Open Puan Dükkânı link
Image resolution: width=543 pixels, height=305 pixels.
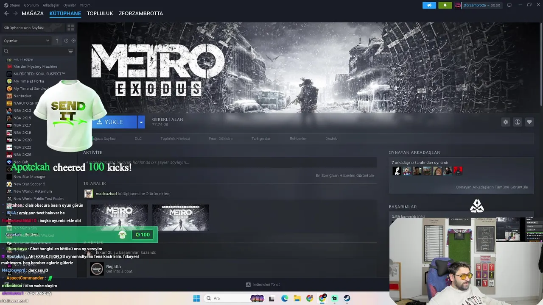[221, 139]
